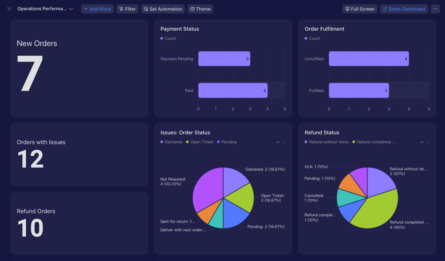Toggle Refund without items legend item
Image resolution: width=445 pixels, height=261 pixels.
coord(327,142)
